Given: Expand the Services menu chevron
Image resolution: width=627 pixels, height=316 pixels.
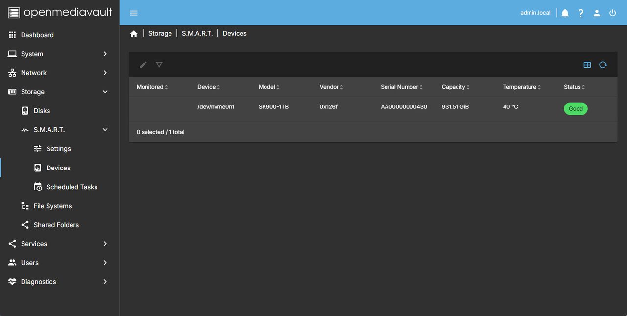Looking at the screenshot, I should 105,244.
